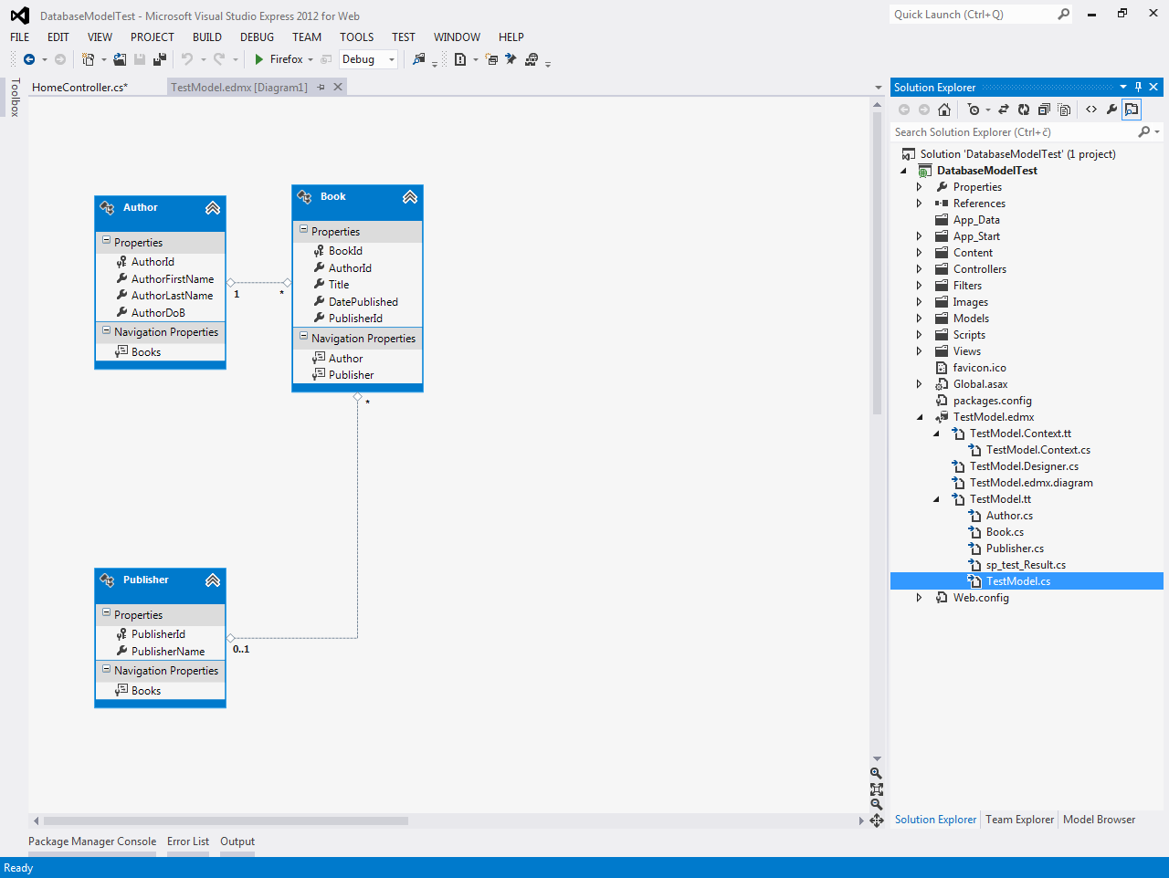
Task: Start debugging with the green play icon
Action: (259, 59)
